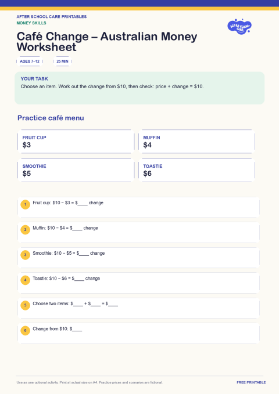Viewport: 279px width, 394px height.
Task: Click the Fruit Cup $3 menu card
Action: [x=76, y=142]
